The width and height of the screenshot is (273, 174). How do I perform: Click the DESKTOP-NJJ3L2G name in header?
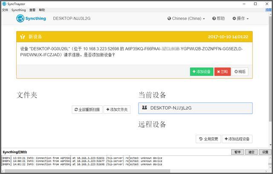pos(72,18)
